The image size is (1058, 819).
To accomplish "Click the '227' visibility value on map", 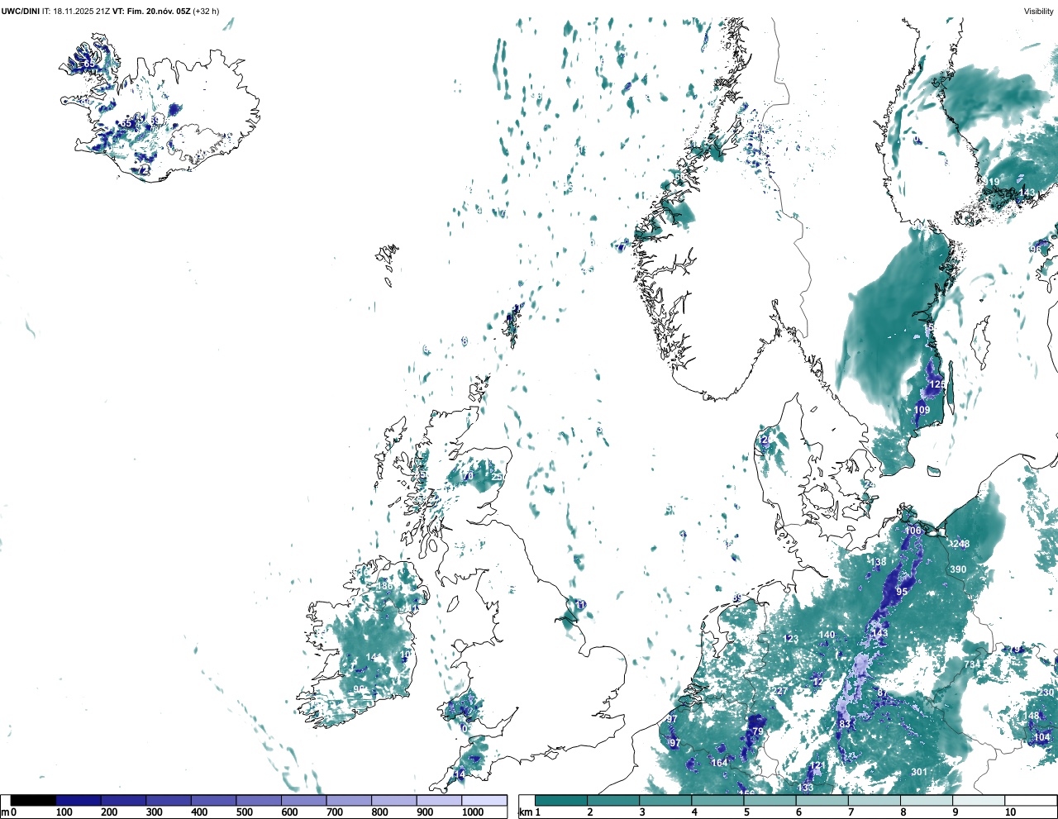I will 780,692.
